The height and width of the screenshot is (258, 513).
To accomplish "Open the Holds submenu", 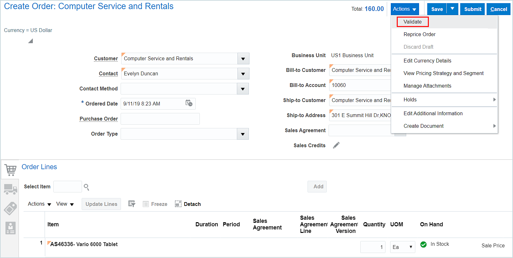I will [x=410, y=99].
